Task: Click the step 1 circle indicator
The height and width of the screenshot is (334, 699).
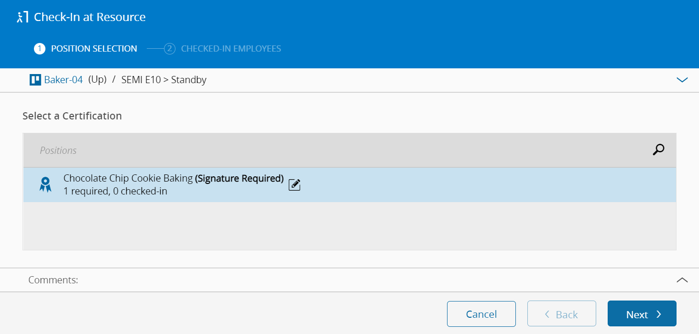Action: pos(40,49)
